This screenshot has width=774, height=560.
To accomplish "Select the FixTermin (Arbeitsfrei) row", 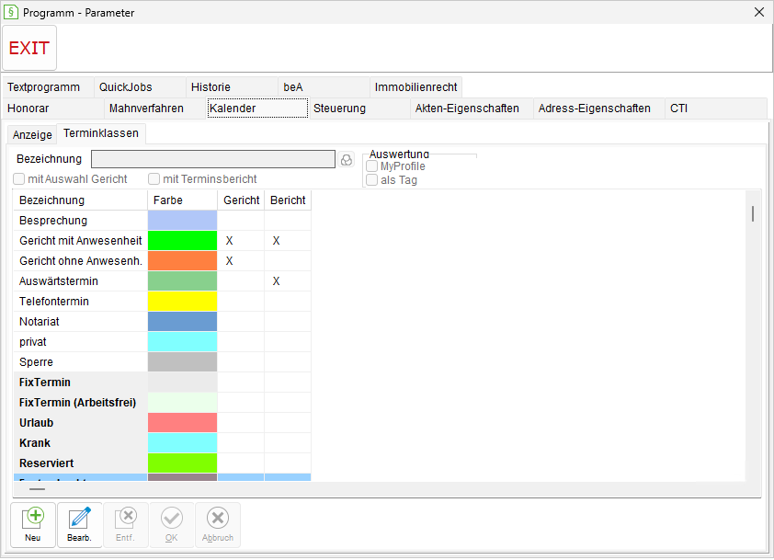I will (x=163, y=403).
